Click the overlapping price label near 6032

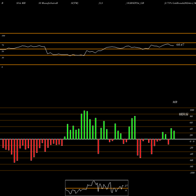[x=183, y=114]
